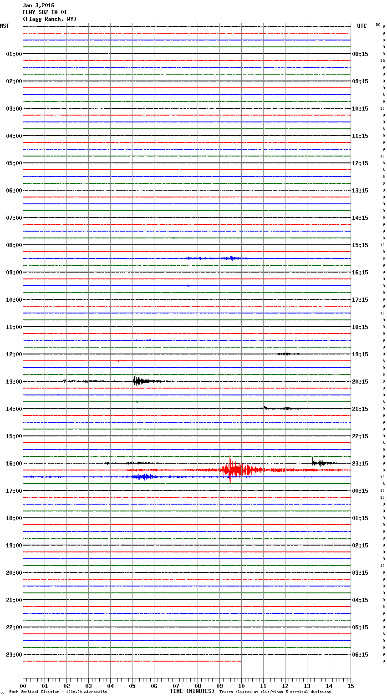Click the blue tremor signal on the 08:30 trace
This screenshot has height=698, width=387.
coord(217,258)
